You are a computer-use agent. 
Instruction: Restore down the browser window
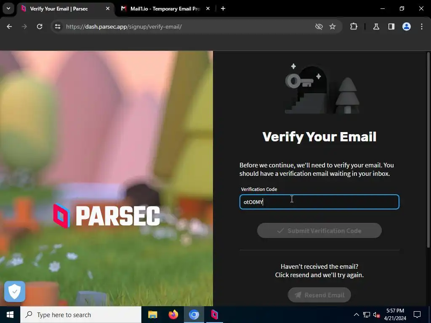(402, 9)
